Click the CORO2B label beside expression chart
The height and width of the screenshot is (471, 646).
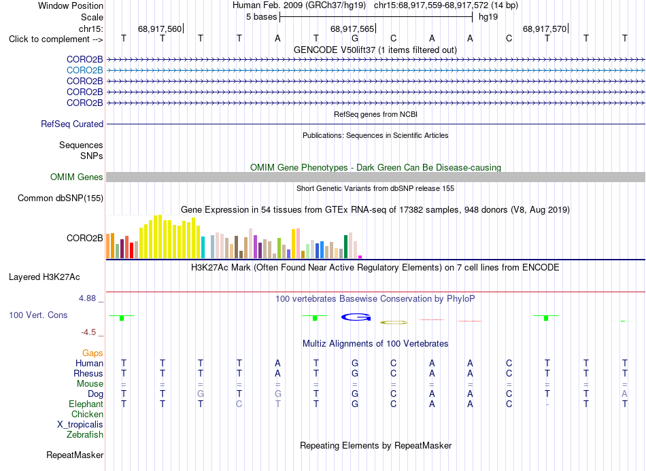84,239
